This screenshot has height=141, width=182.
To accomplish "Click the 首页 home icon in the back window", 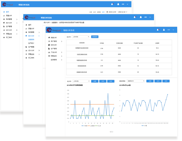I will 4,12.
